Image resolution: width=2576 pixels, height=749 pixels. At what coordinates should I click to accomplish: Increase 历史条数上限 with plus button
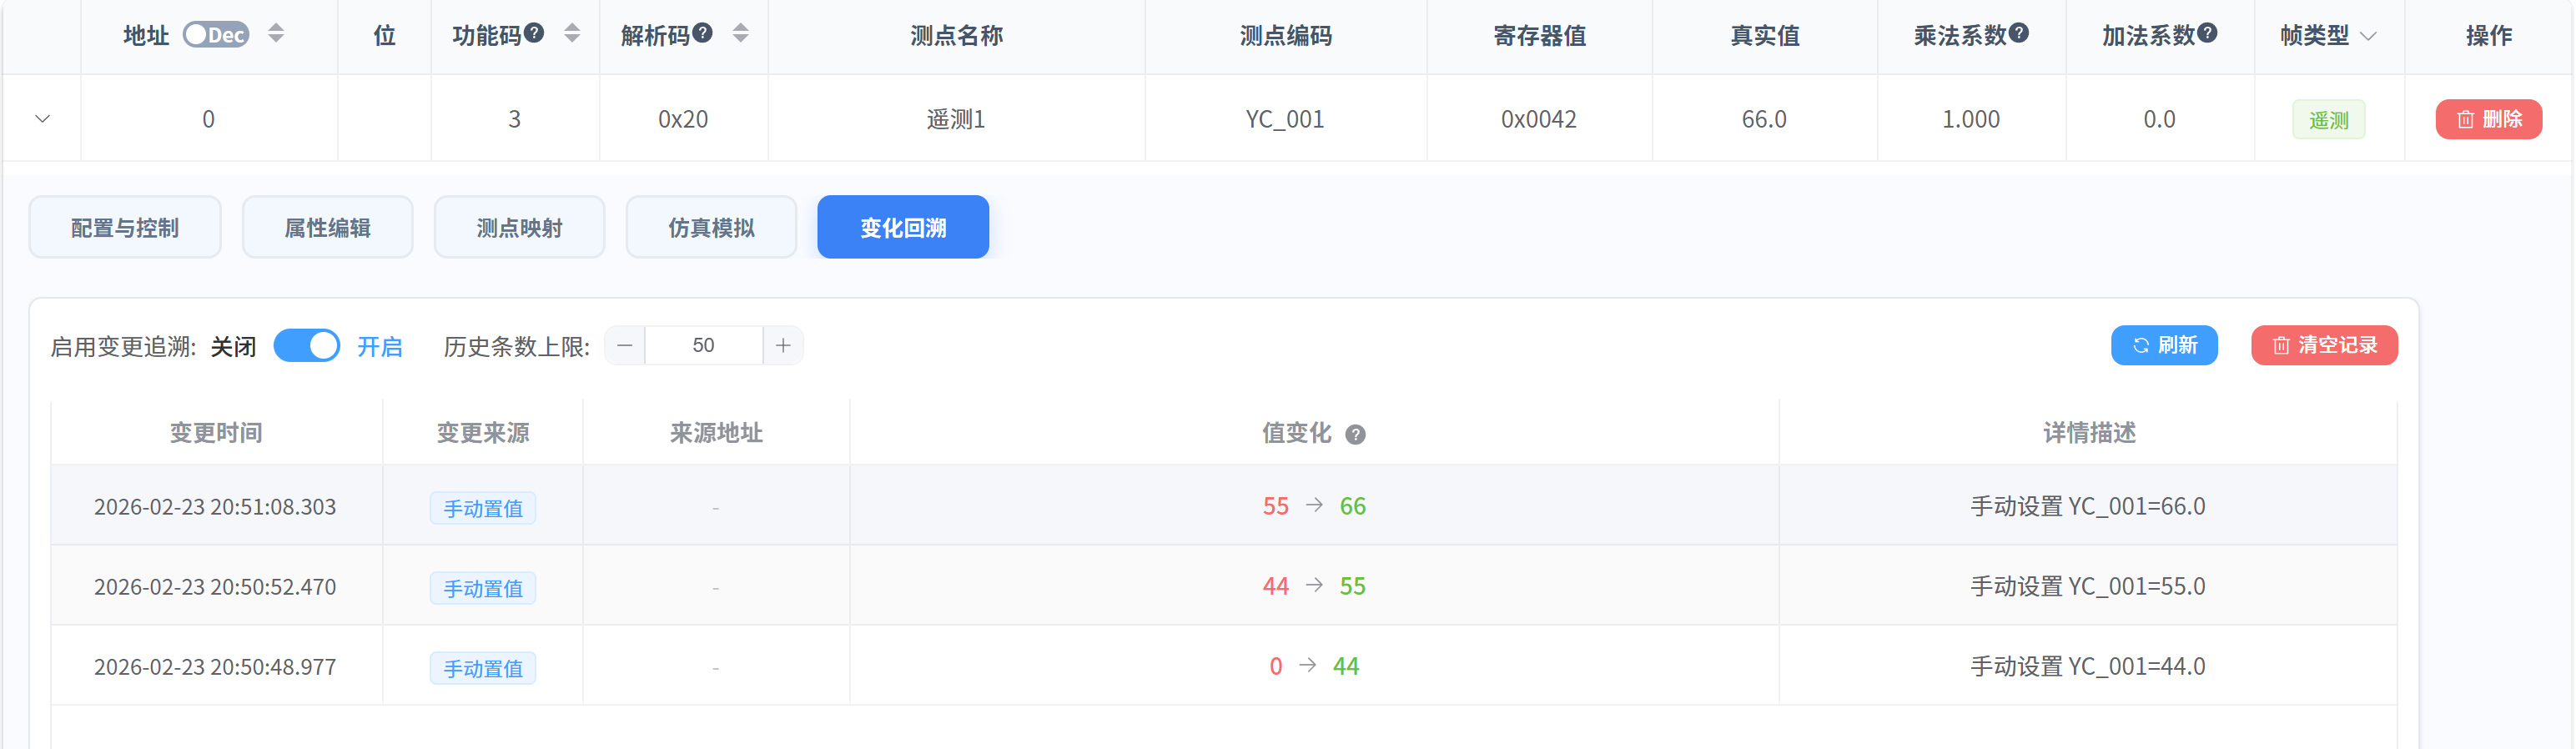pos(783,346)
